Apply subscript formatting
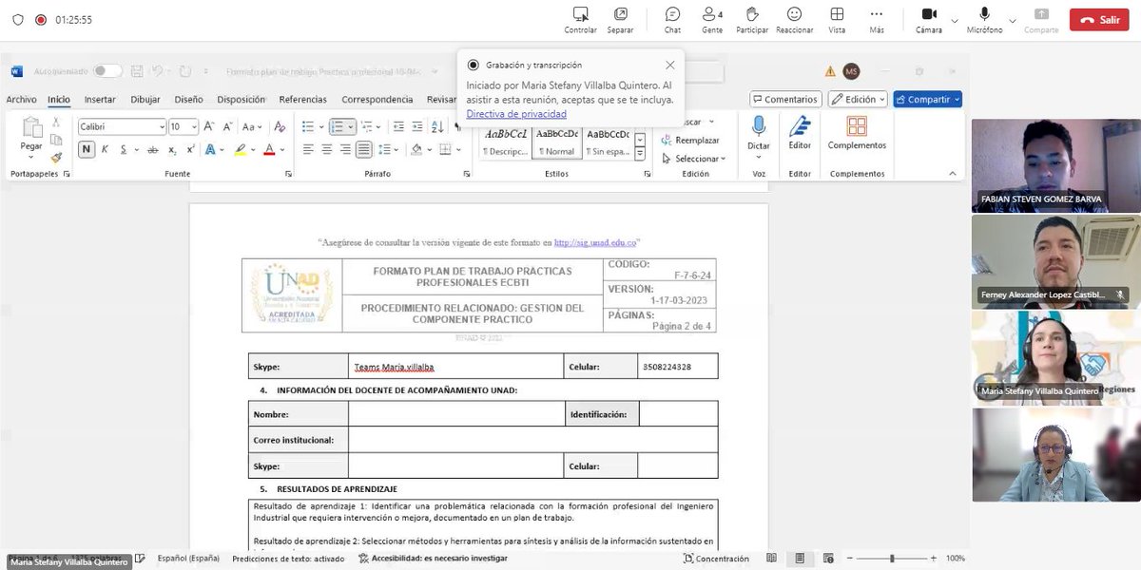The width and height of the screenshot is (1141, 570). (172, 149)
